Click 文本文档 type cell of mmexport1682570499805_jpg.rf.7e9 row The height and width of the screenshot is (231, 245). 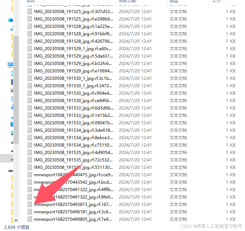(x=178, y=219)
